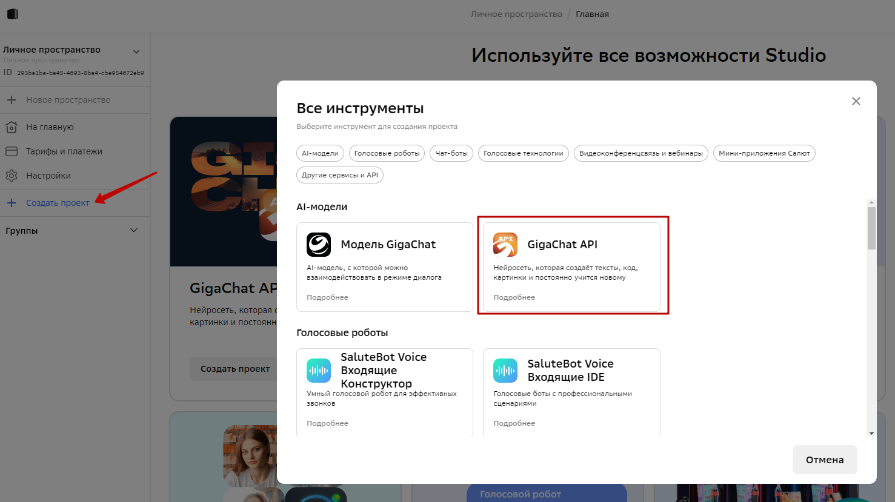895x502 pixels.
Task: Click the Модель GigaChat logo icon
Action: click(x=319, y=245)
